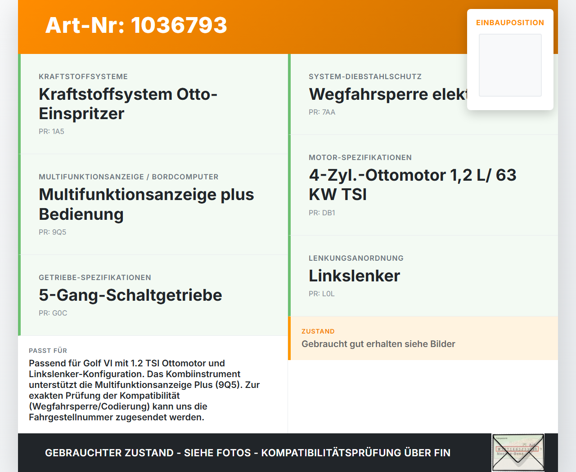The height and width of the screenshot is (472, 576).
Task: Click the PASST FÜR label
Action: 48,351
